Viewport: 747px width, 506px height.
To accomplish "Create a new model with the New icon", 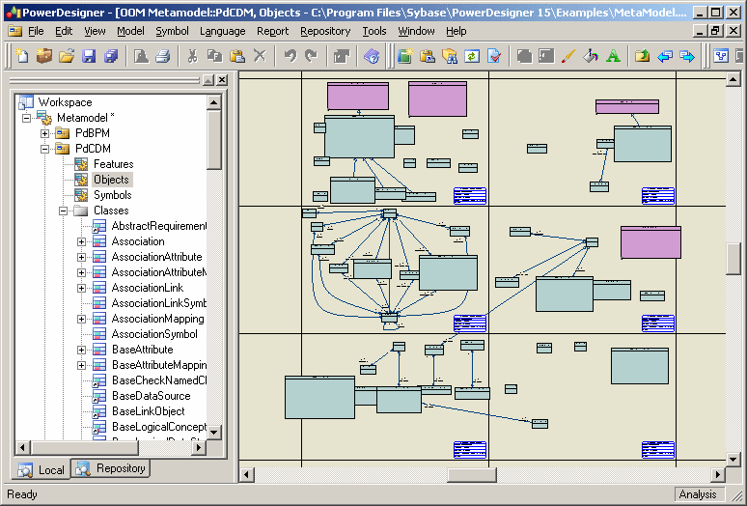I will tap(22, 56).
